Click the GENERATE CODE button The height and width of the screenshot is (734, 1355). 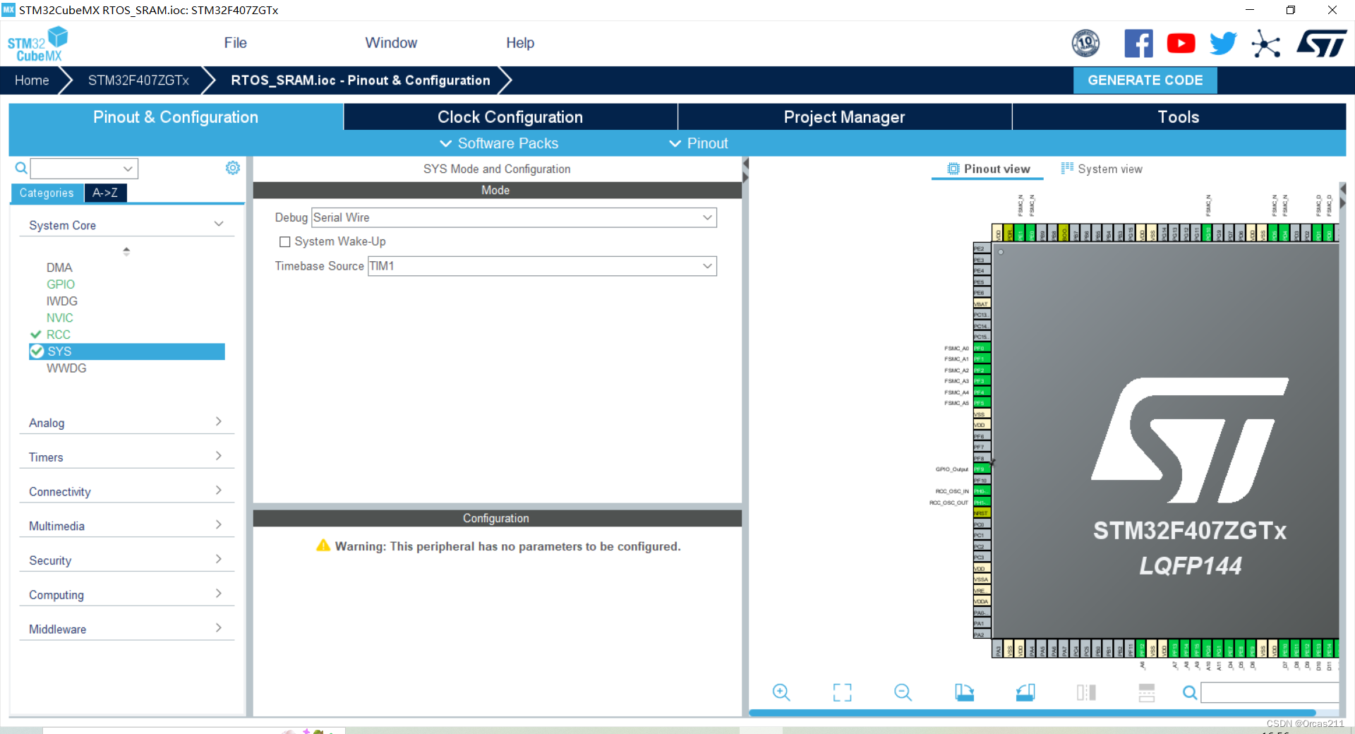point(1145,80)
